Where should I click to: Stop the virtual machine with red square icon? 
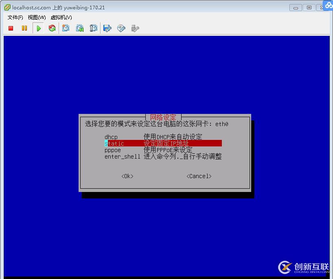click(x=11, y=28)
